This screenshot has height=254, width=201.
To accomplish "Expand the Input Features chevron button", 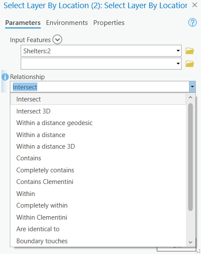I will point(57,40).
